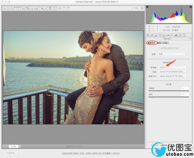194x158 pixels.
Task: Select the Graduated Filter tool
Action: click(x=50, y=8)
